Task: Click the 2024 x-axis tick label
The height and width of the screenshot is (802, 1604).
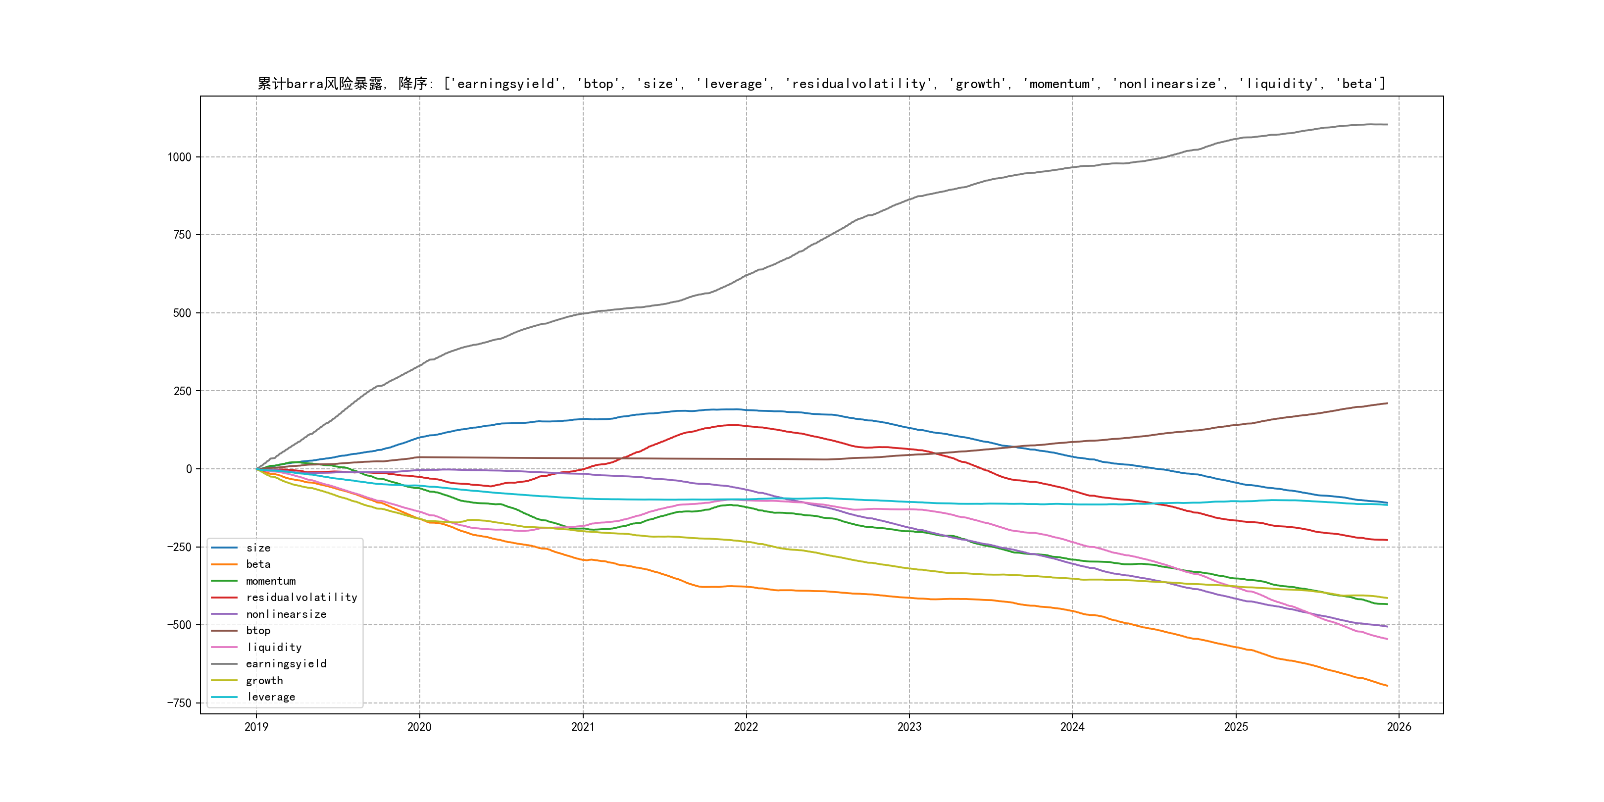Action: click(x=1072, y=727)
